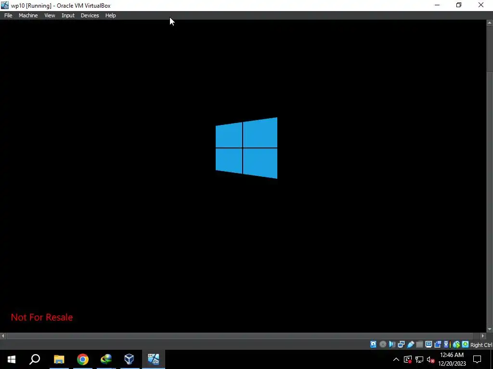Click the recording status indicator icon

(438, 344)
